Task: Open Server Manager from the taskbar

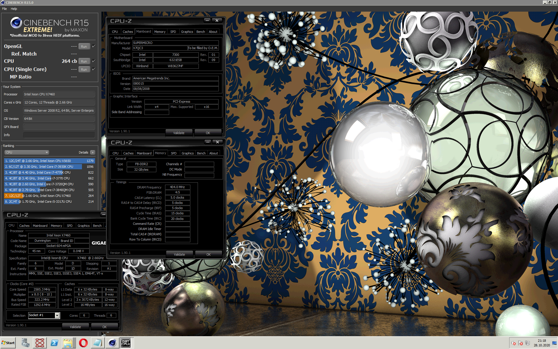Action: point(25,343)
